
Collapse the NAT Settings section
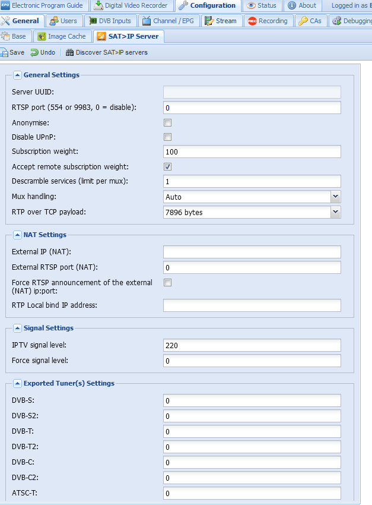[17, 235]
